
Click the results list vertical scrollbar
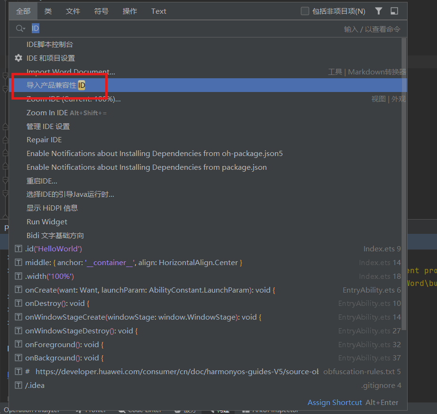coord(404,142)
